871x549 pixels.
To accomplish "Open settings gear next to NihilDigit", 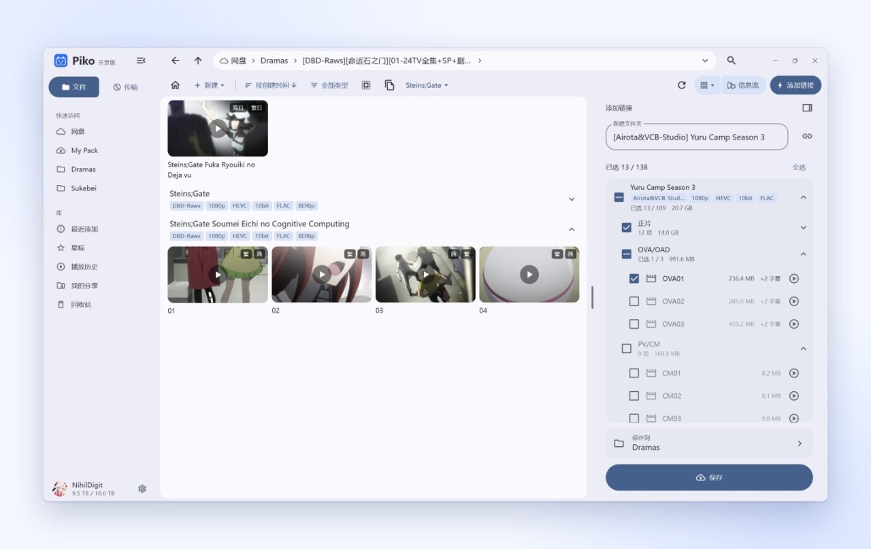I will [x=142, y=488].
